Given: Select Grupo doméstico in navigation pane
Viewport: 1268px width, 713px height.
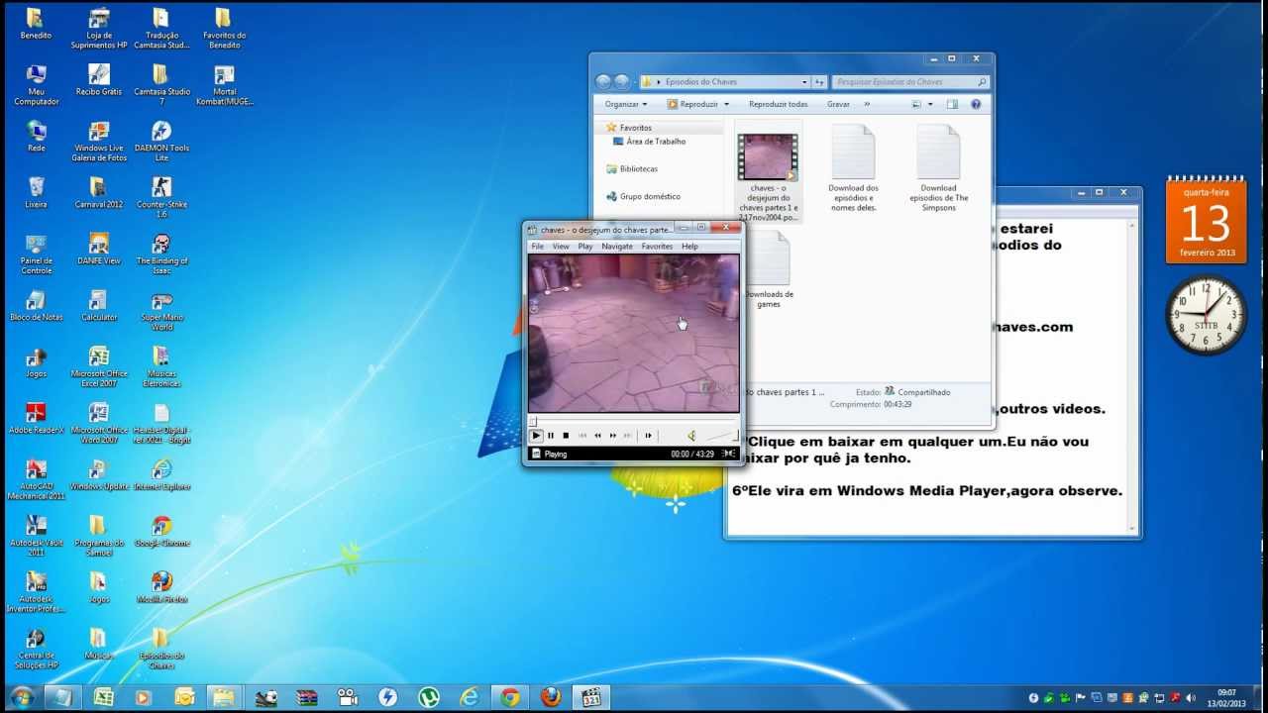Looking at the screenshot, I should [649, 196].
